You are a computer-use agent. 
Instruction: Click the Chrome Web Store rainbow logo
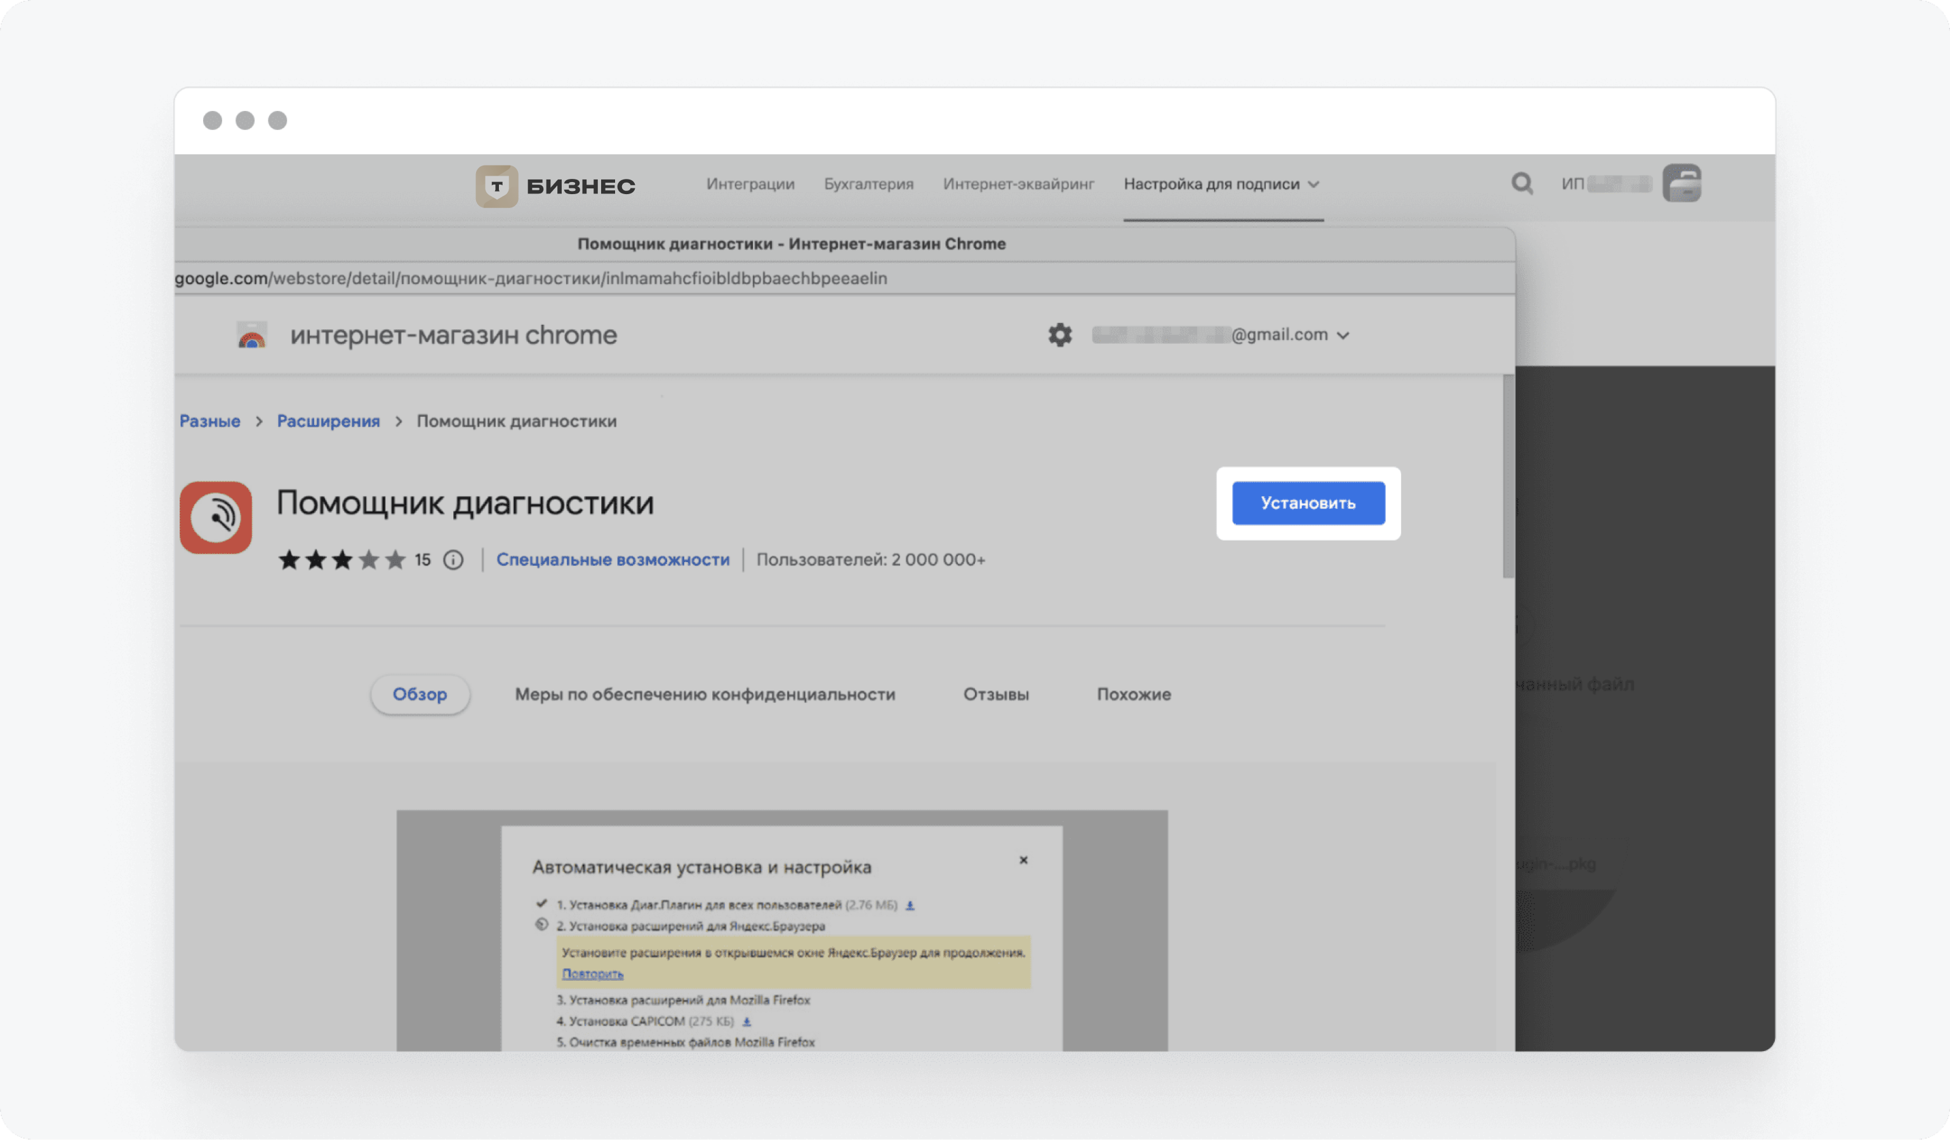(251, 335)
